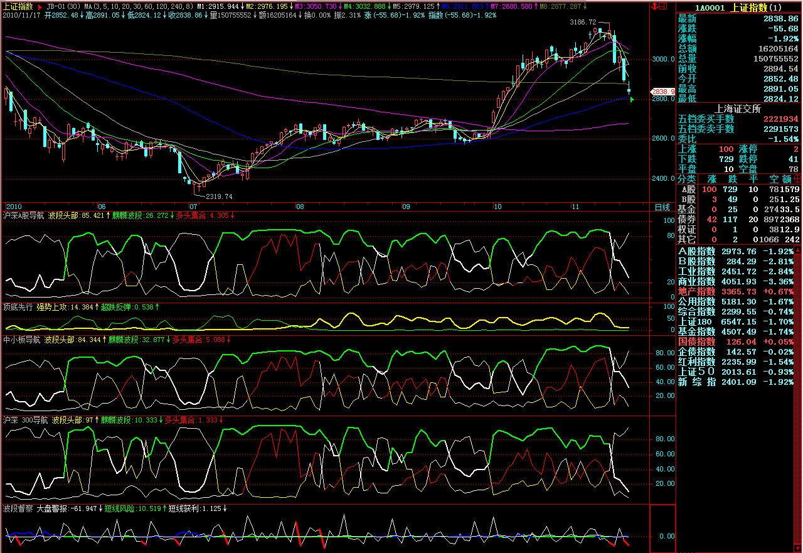Click the red crosshair circle in 分类 header
Viewport: 803px width, 553px height.
pyautogui.click(x=797, y=179)
